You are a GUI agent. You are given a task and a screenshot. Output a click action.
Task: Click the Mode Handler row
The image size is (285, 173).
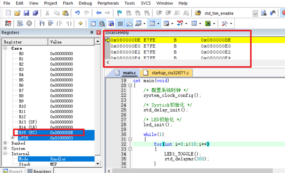[56, 159]
